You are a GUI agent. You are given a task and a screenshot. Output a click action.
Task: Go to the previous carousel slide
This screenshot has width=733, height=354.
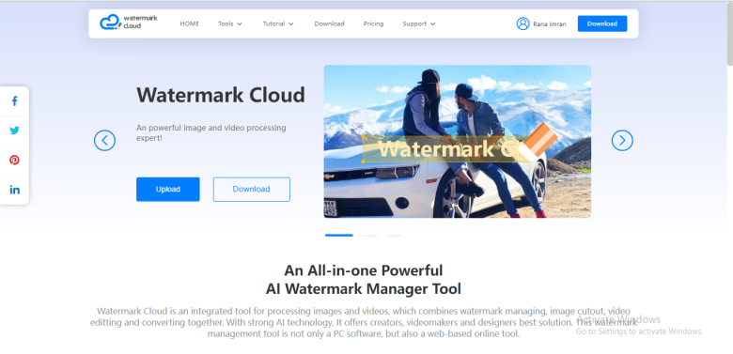[104, 140]
